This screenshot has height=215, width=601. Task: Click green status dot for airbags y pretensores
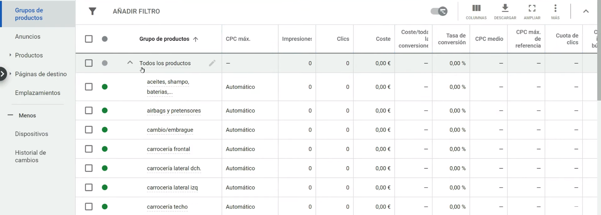[x=105, y=110]
